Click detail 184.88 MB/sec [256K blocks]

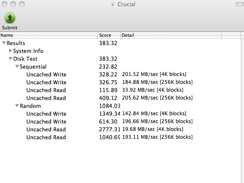coord(157,82)
